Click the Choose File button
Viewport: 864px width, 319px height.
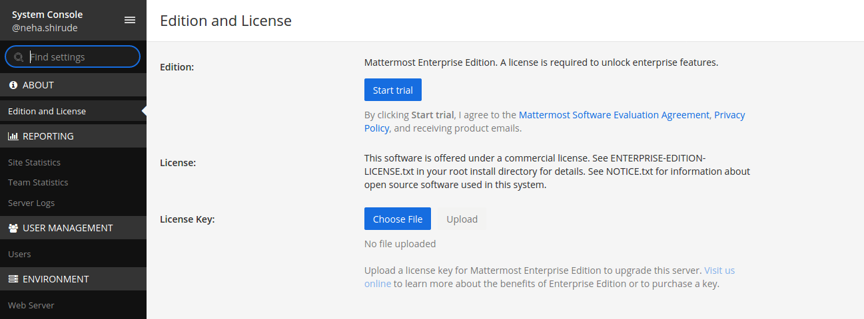[x=398, y=219]
